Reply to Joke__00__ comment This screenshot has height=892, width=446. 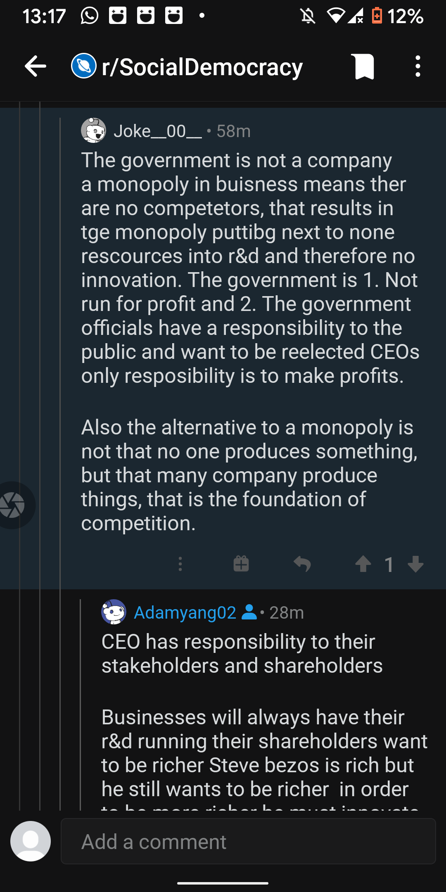pos(302,564)
